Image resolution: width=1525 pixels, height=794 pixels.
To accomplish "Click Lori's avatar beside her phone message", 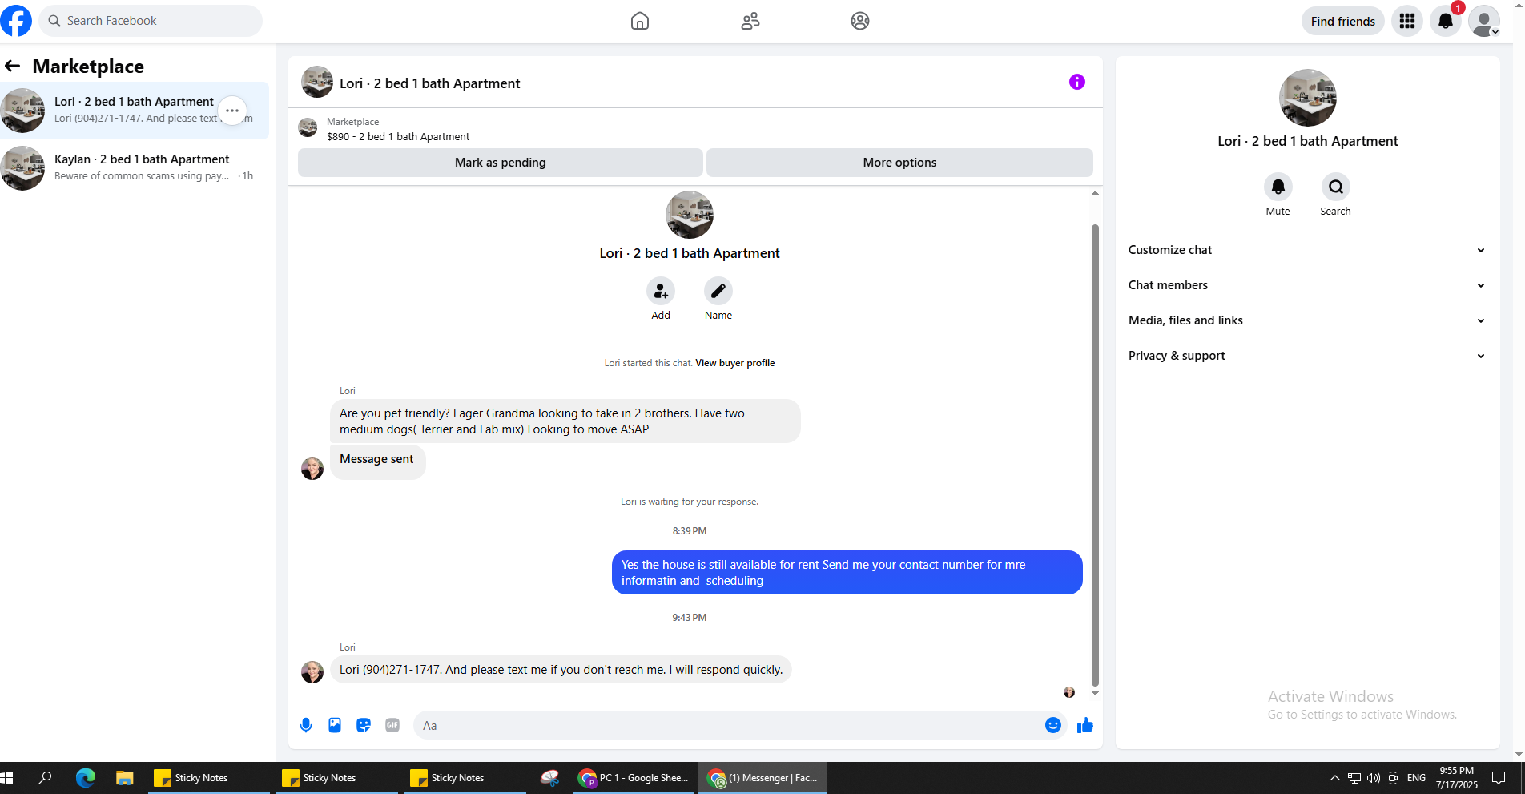I will coord(312,671).
